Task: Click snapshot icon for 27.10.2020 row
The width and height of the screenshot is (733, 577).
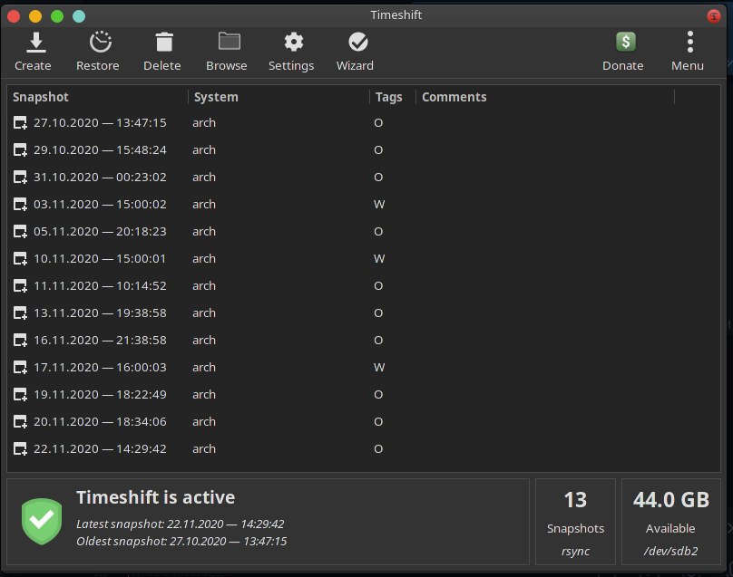Action: click(20, 123)
